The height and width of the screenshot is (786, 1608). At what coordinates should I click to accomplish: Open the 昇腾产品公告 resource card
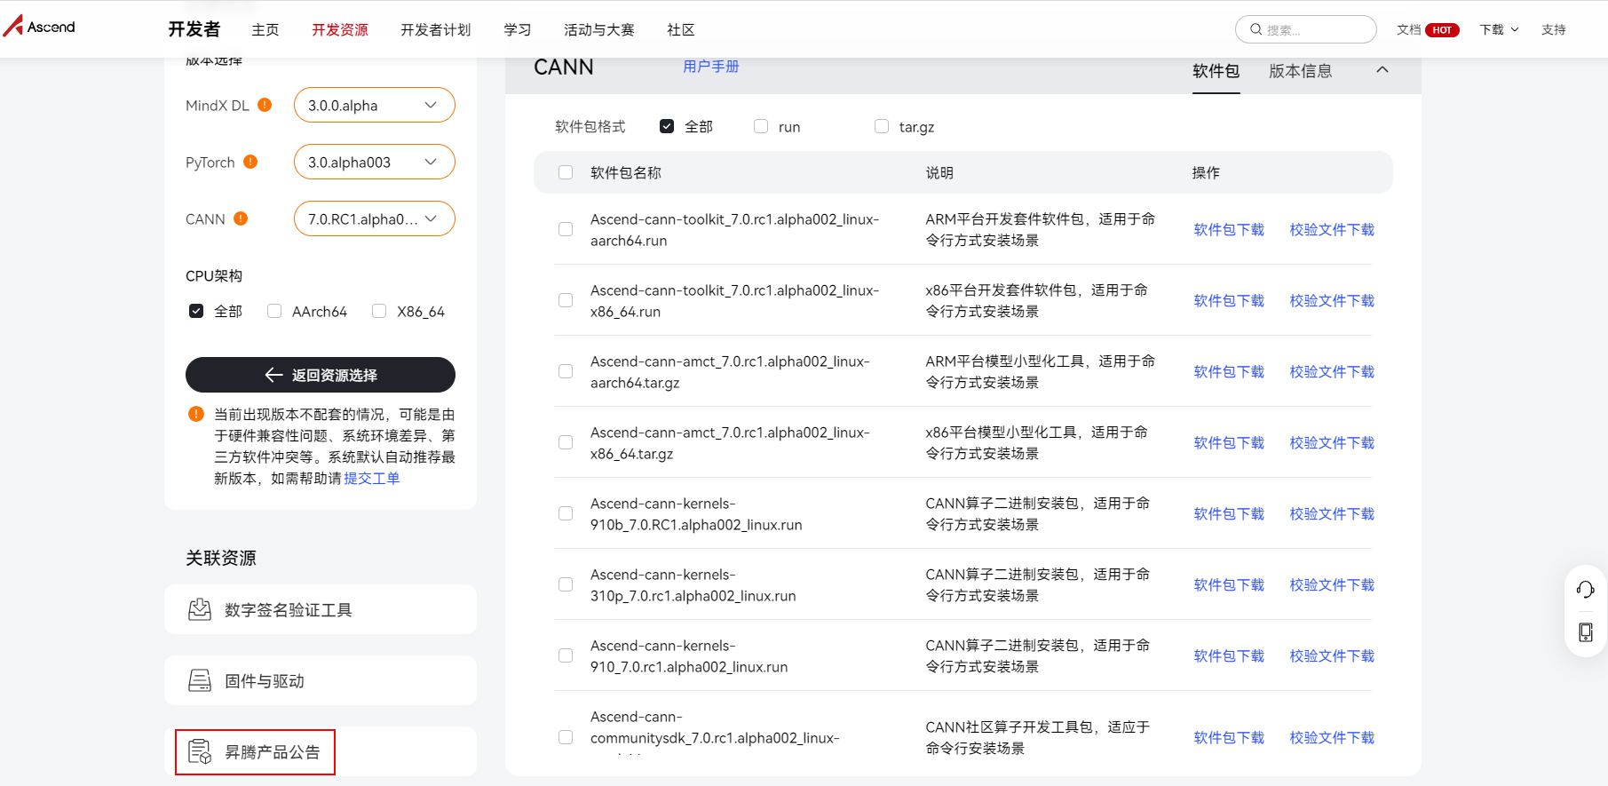[321, 751]
